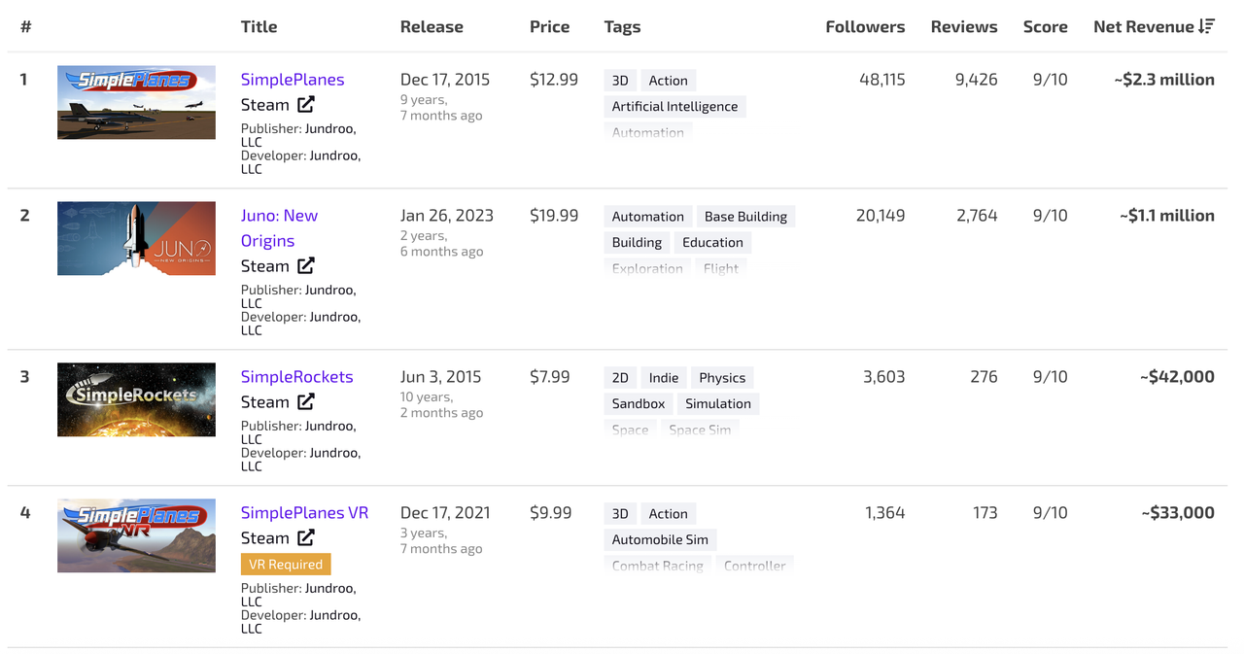Viewport: 1244px width, 654px height.
Task: Select the Automation tag in Juno row
Action: click(x=648, y=217)
